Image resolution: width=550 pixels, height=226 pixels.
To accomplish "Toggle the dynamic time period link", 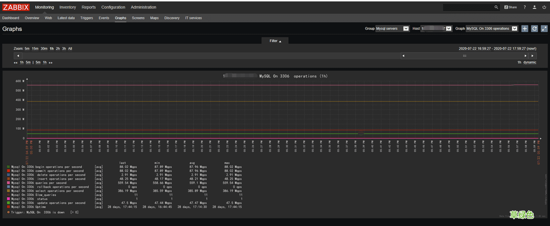I will 530,63.
